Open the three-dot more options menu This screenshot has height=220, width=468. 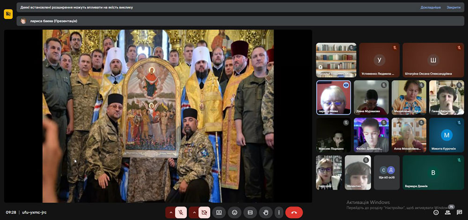point(279,212)
